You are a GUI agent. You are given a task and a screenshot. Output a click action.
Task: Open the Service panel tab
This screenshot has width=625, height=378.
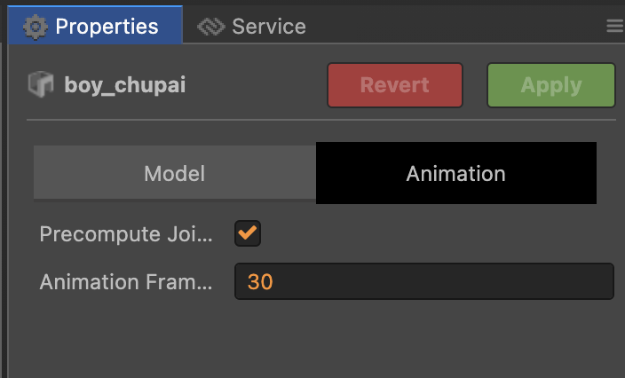pyautogui.click(x=251, y=27)
